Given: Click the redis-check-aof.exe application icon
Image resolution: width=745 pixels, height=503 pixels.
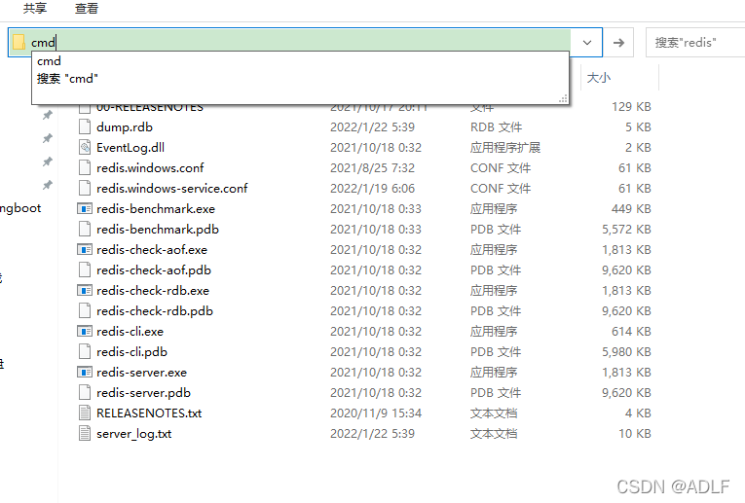Looking at the screenshot, I should pos(85,250).
